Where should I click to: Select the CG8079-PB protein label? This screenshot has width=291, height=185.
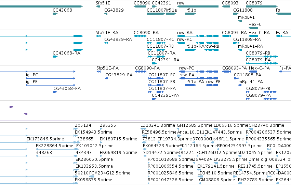pos(258,89)
